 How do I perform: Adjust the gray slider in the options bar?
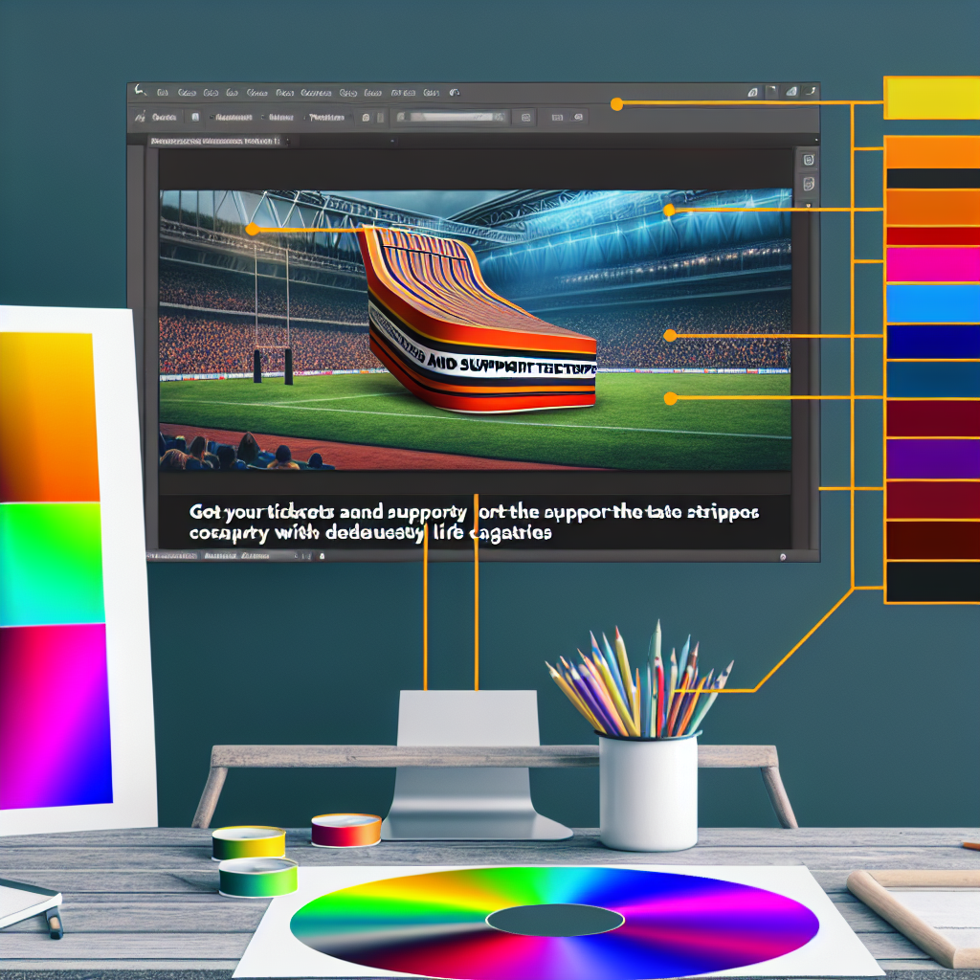(x=451, y=118)
